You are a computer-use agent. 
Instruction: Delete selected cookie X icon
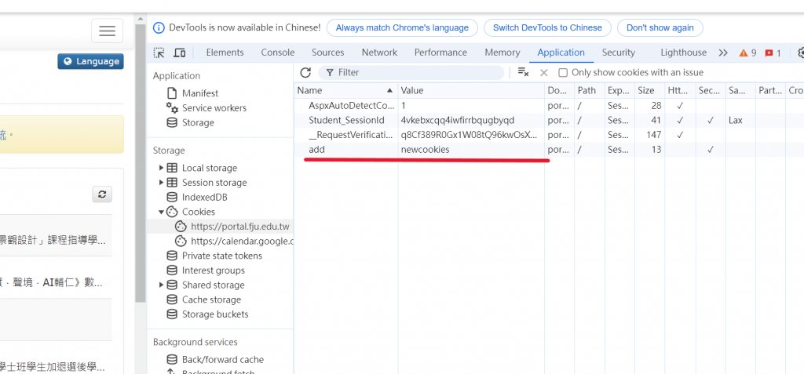pyautogui.click(x=544, y=73)
